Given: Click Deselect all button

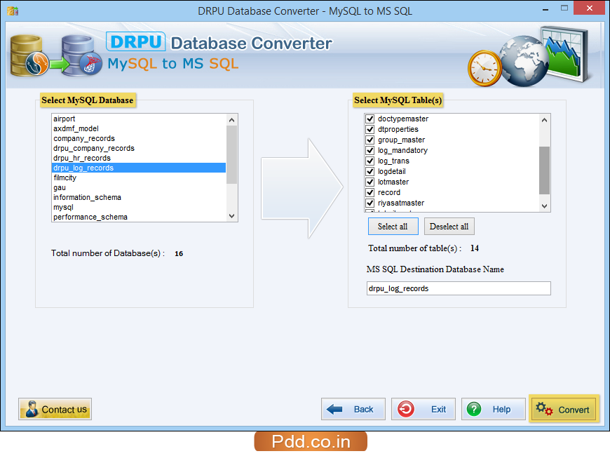Looking at the screenshot, I should pos(449,227).
